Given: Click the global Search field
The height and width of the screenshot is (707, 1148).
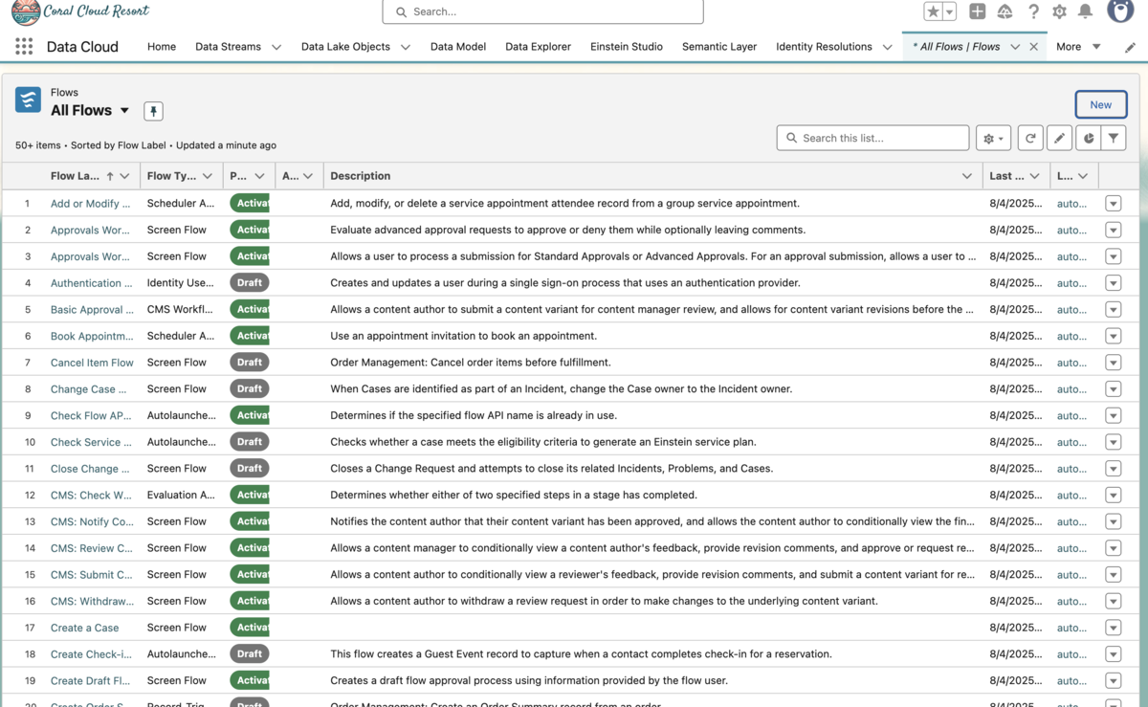Looking at the screenshot, I should tap(542, 11).
